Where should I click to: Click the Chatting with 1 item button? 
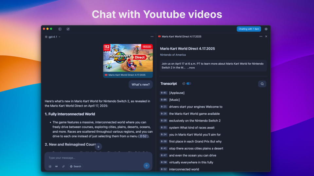tap(249, 29)
